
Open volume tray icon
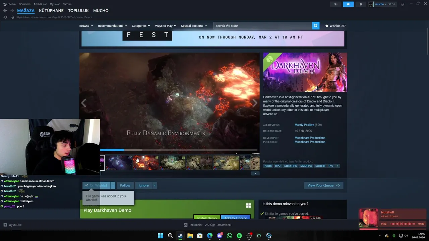pos(406,236)
